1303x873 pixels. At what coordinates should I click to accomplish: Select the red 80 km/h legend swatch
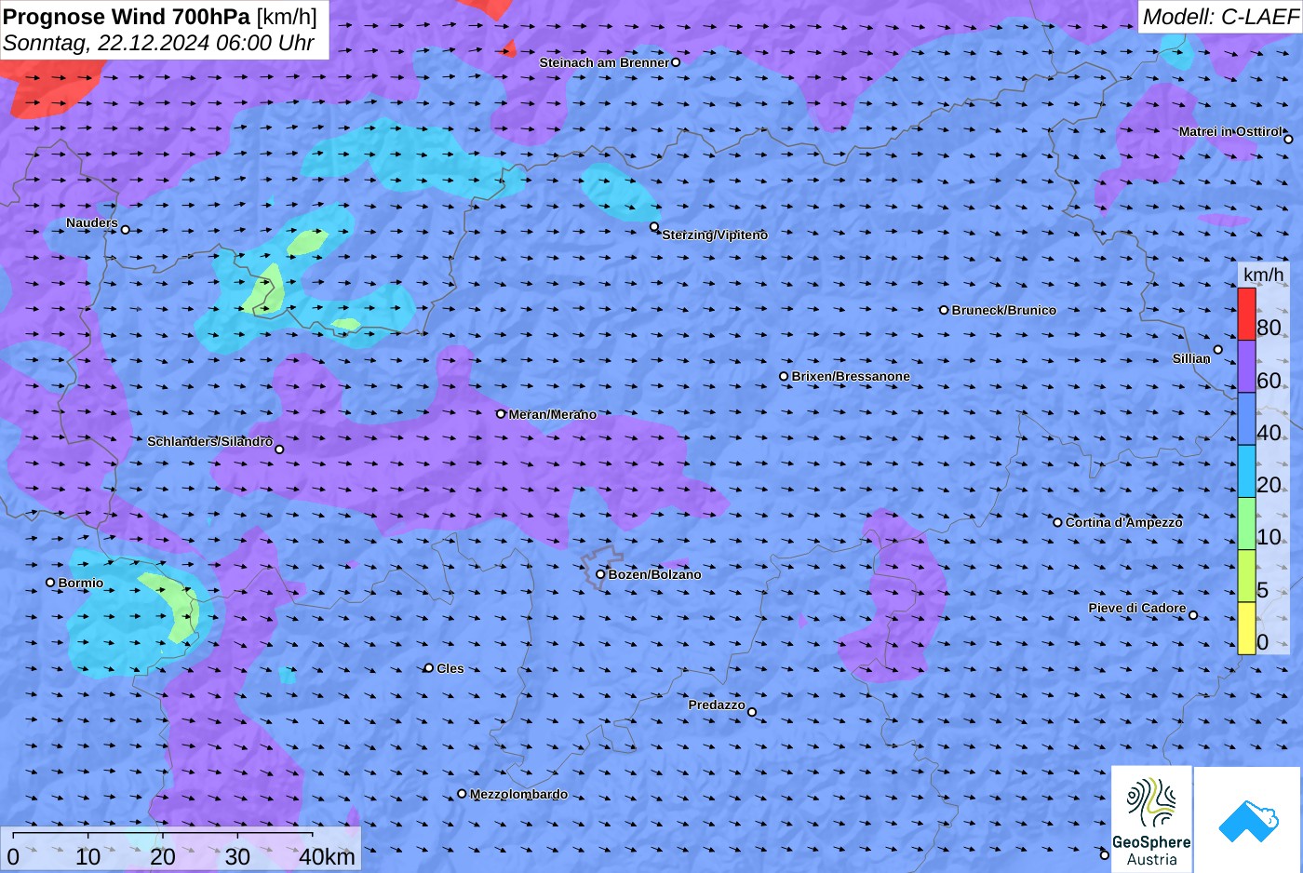tap(1246, 315)
